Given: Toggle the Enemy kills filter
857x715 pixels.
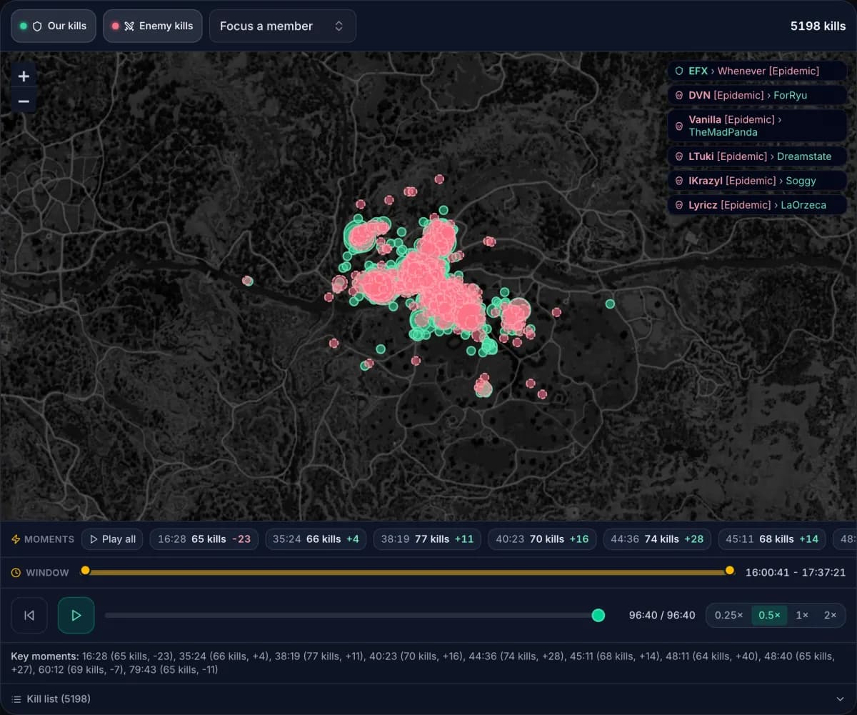Looking at the screenshot, I should tap(153, 26).
